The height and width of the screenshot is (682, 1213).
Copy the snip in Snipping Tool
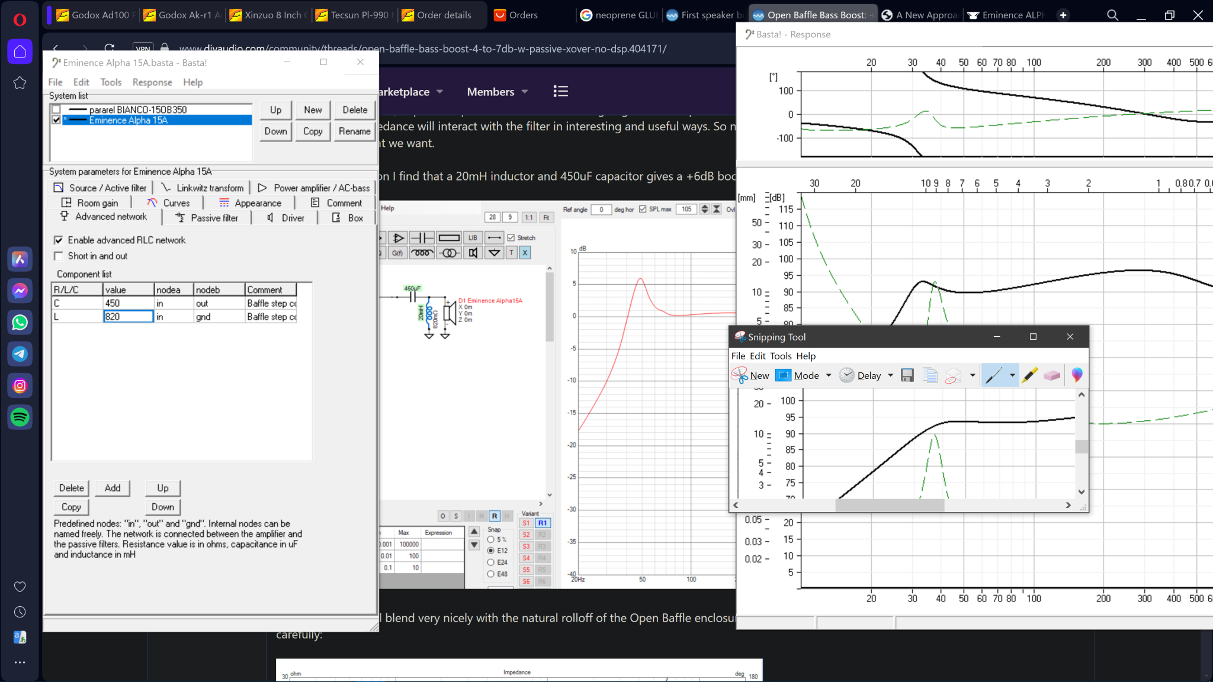(x=930, y=375)
